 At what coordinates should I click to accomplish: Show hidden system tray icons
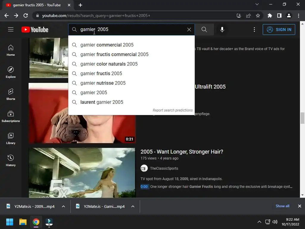pyautogui.click(x=259, y=222)
